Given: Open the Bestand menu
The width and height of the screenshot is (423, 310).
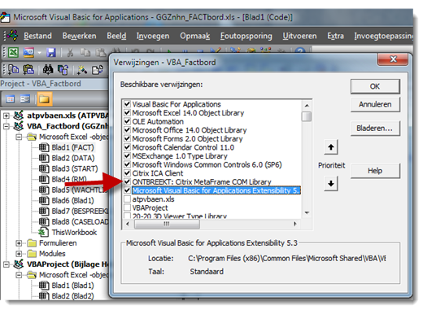Looking at the screenshot, I should (37, 36).
